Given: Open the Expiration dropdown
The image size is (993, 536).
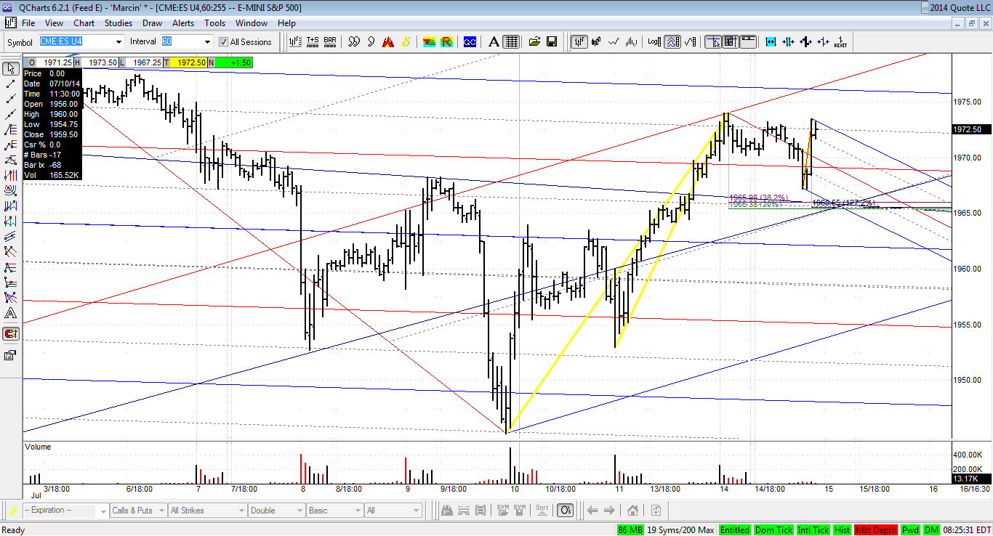Looking at the screenshot, I should coord(102,511).
